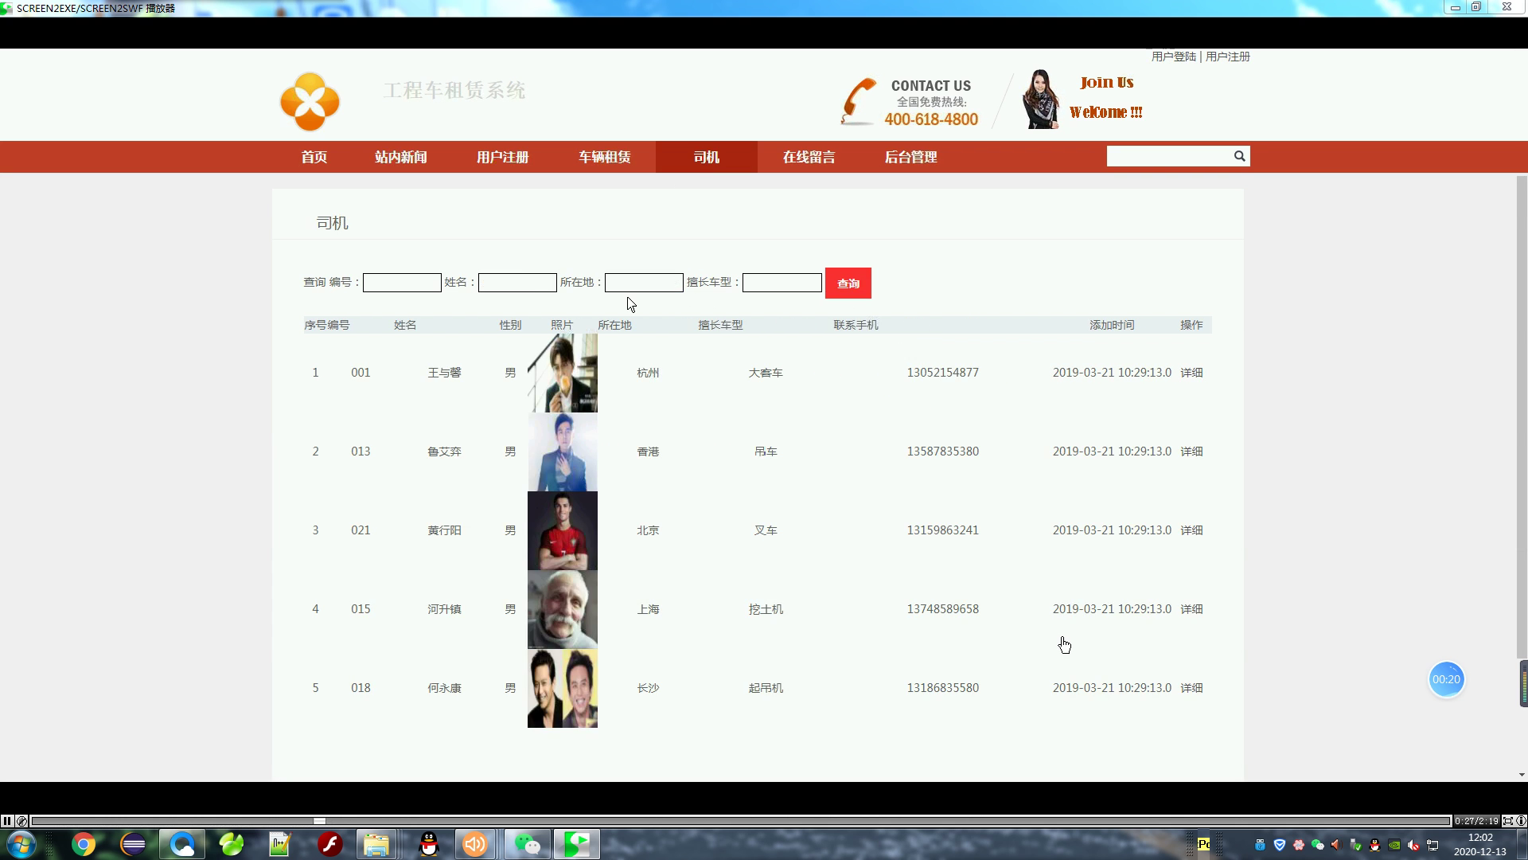Open 详细 for driver 河升镇
1528x860 pixels.
(x=1191, y=609)
